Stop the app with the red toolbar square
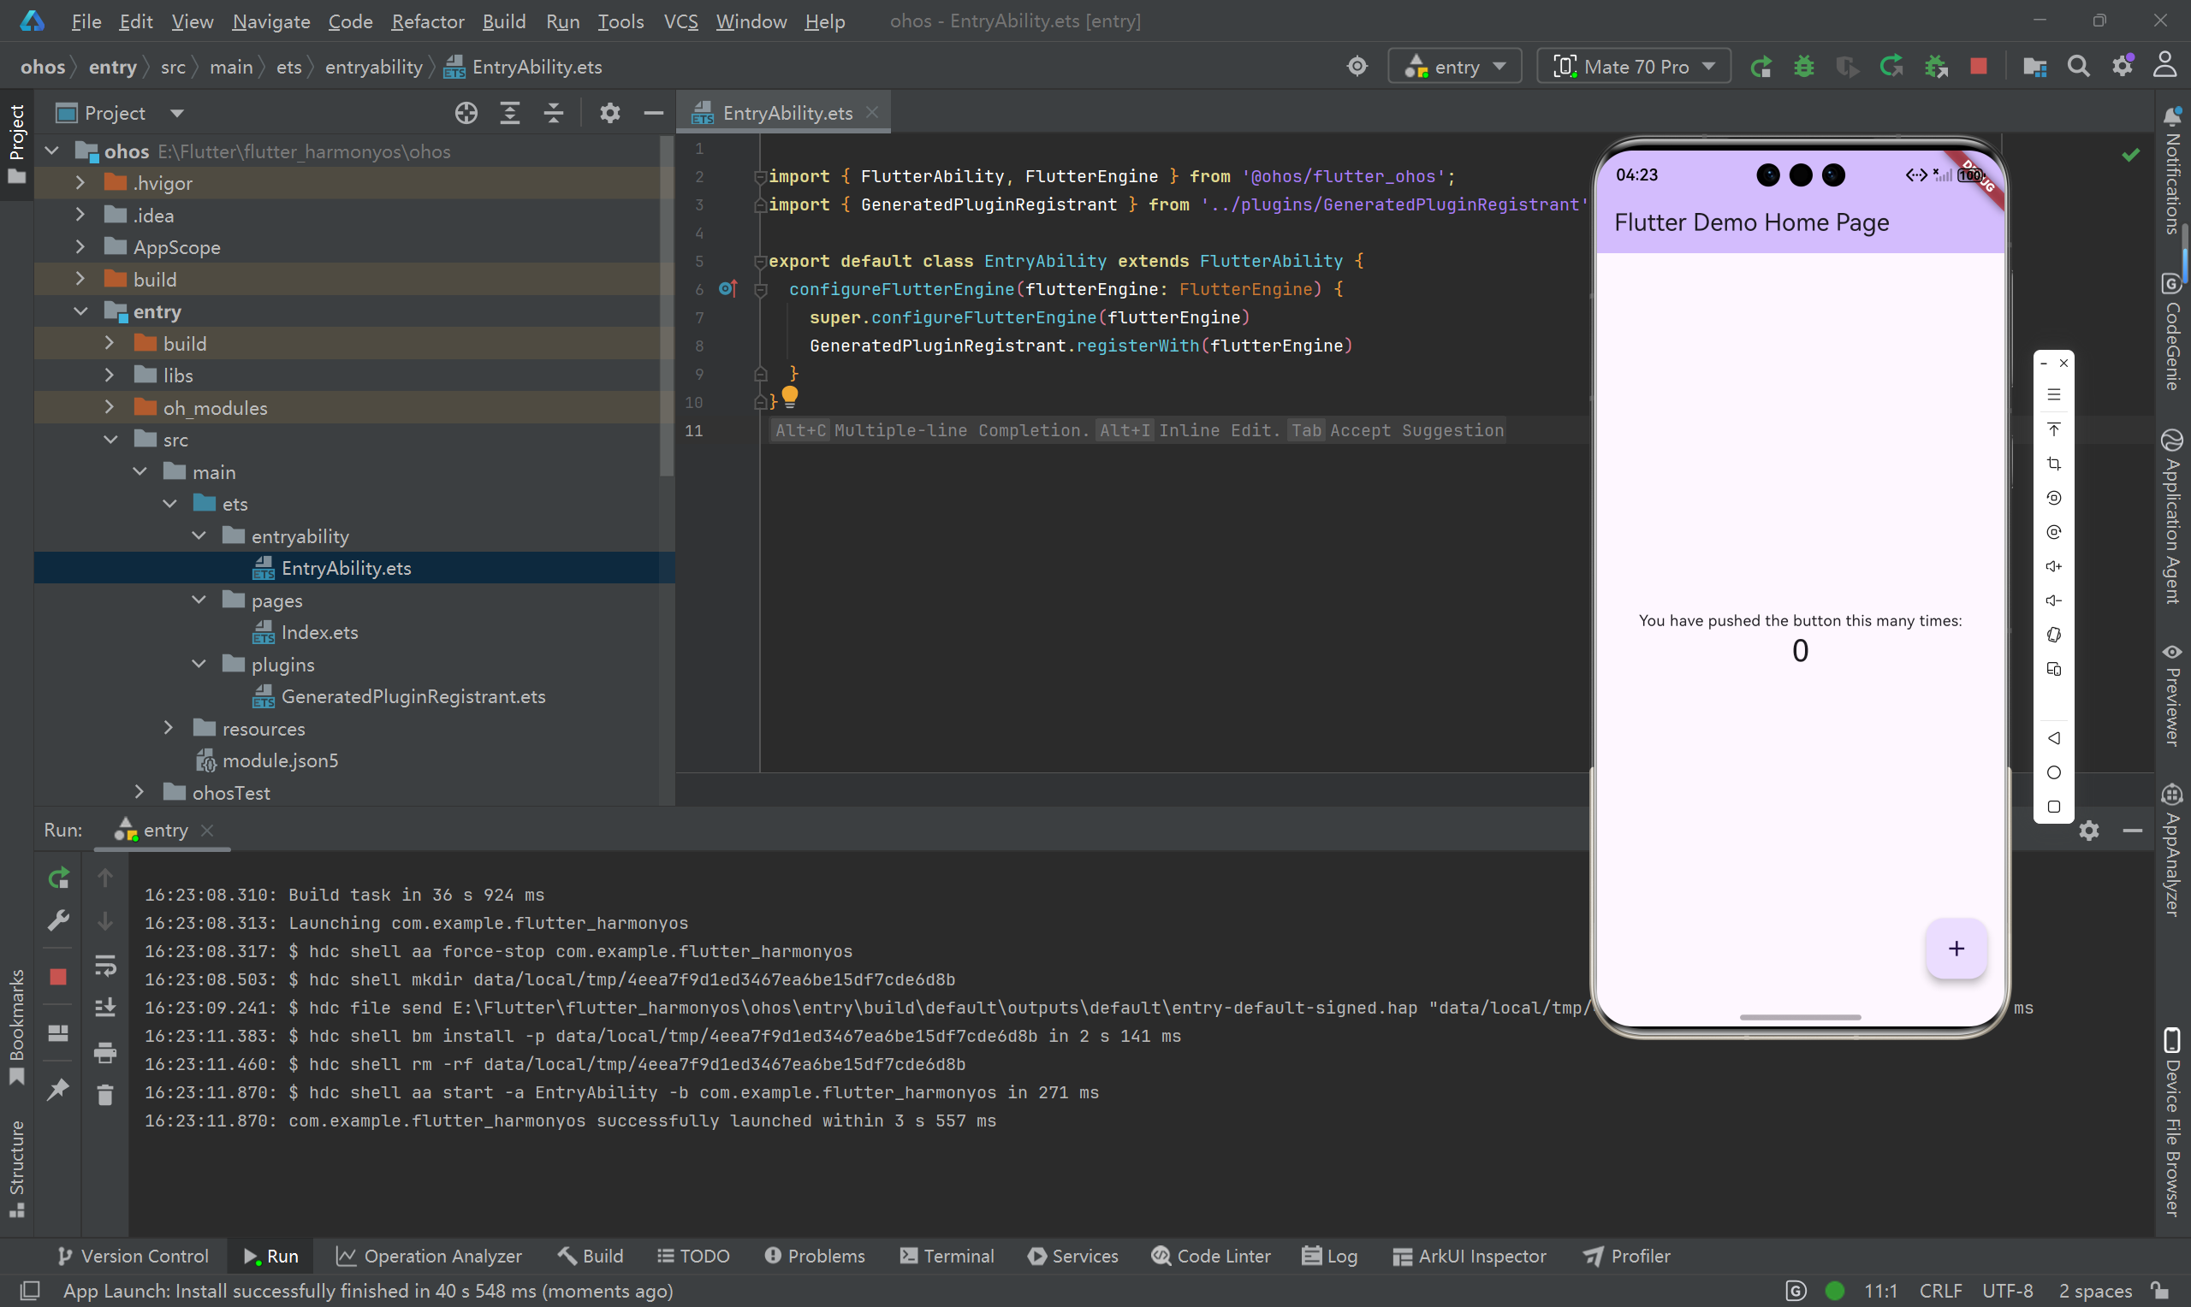Image resolution: width=2191 pixels, height=1307 pixels. tap(1978, 67)
